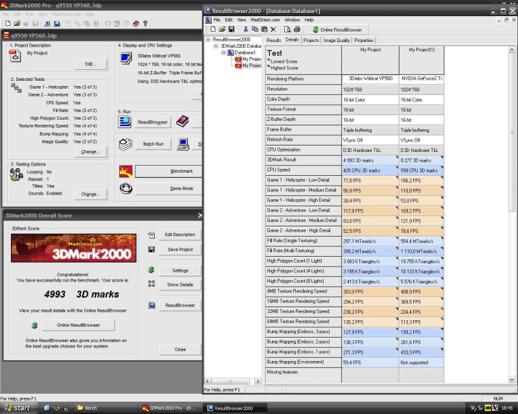Click globe icon beside Settings button
This screenshot has height=414, width=518.
click(152, 270)
